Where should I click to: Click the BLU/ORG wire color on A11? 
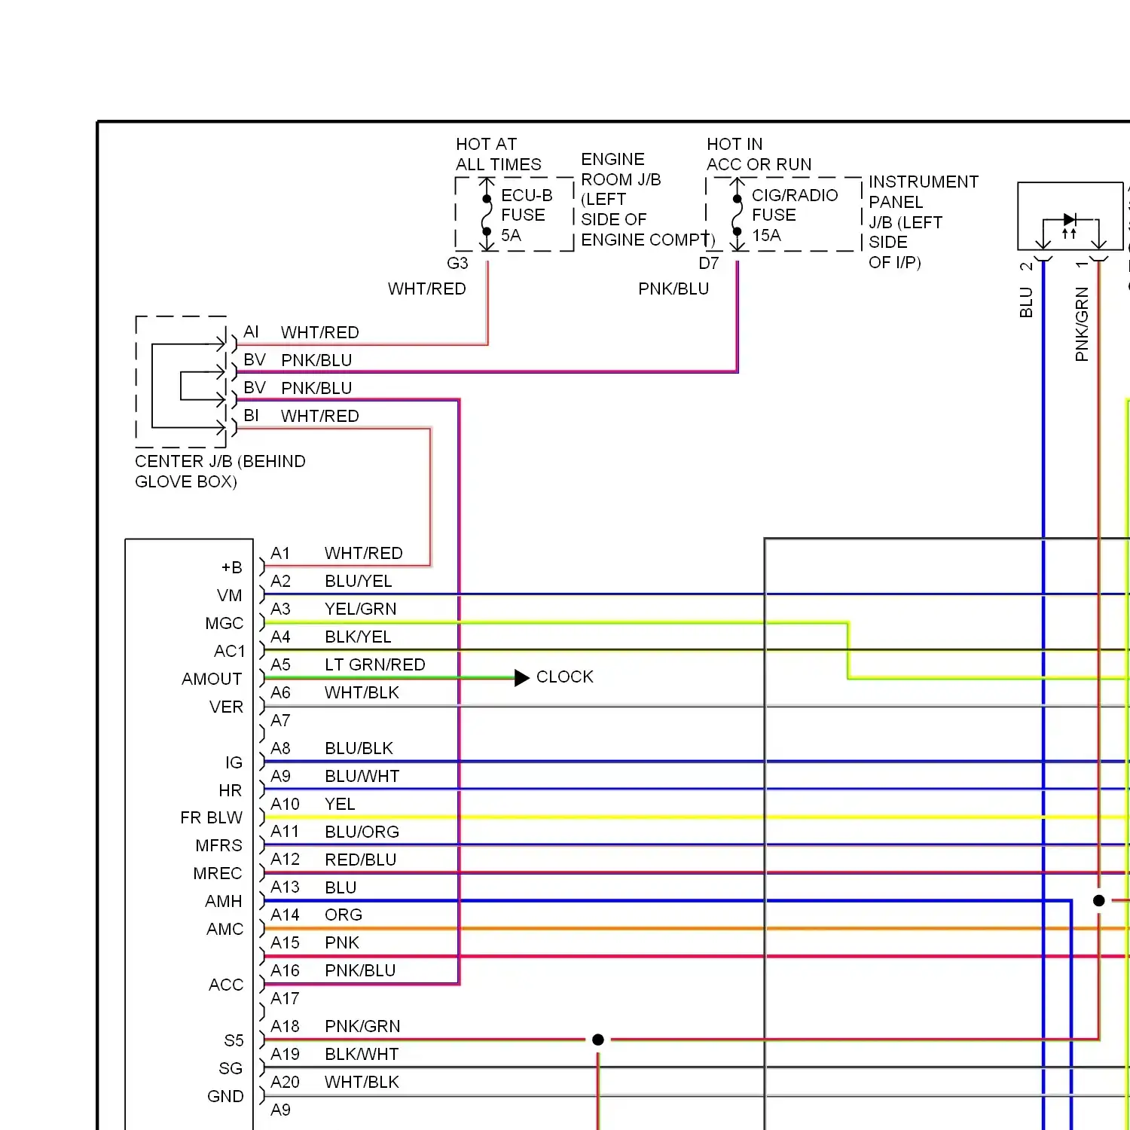point(362,832)
